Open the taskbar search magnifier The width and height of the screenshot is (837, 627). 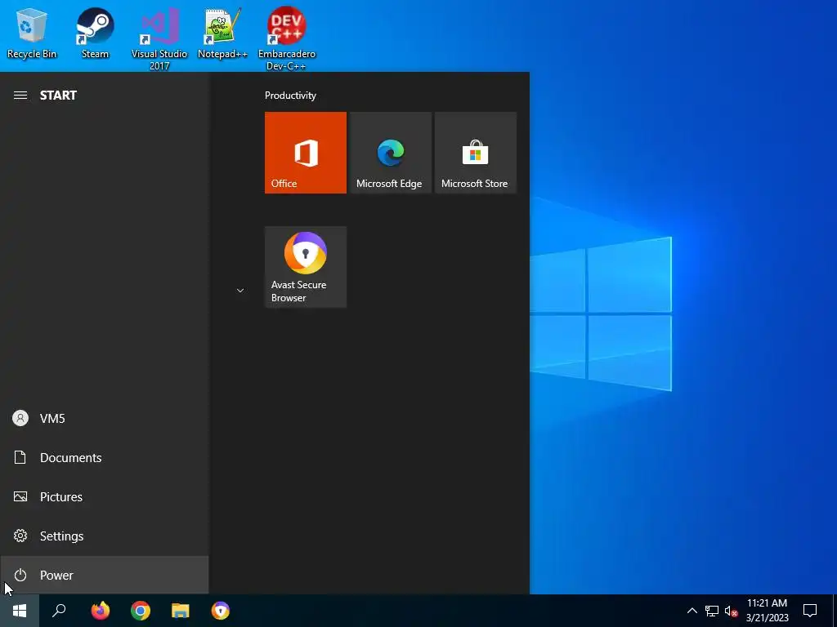pos(59,611)
